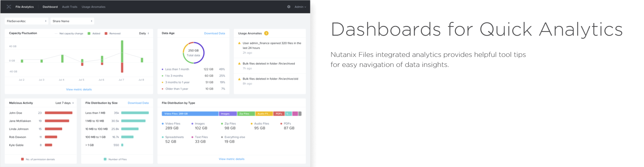Viewport: 644px width, 167px height.
Task: Open Bulk files deleted in /fin/archive/old alert
Action: point(270,79)
